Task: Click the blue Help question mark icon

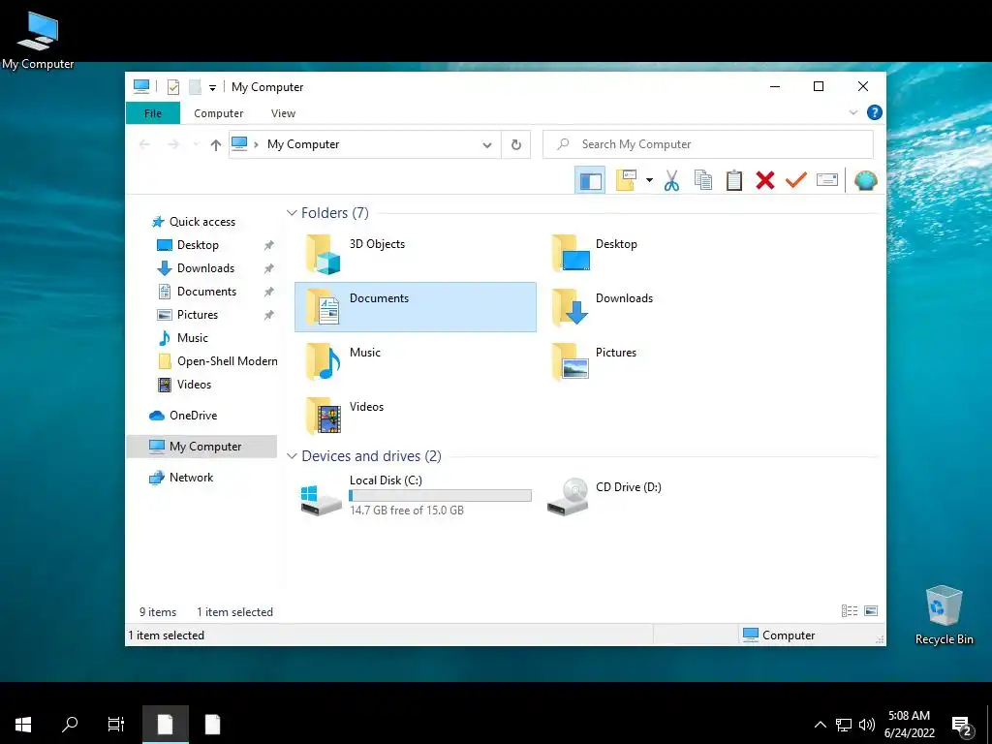Action: [875, 112]
